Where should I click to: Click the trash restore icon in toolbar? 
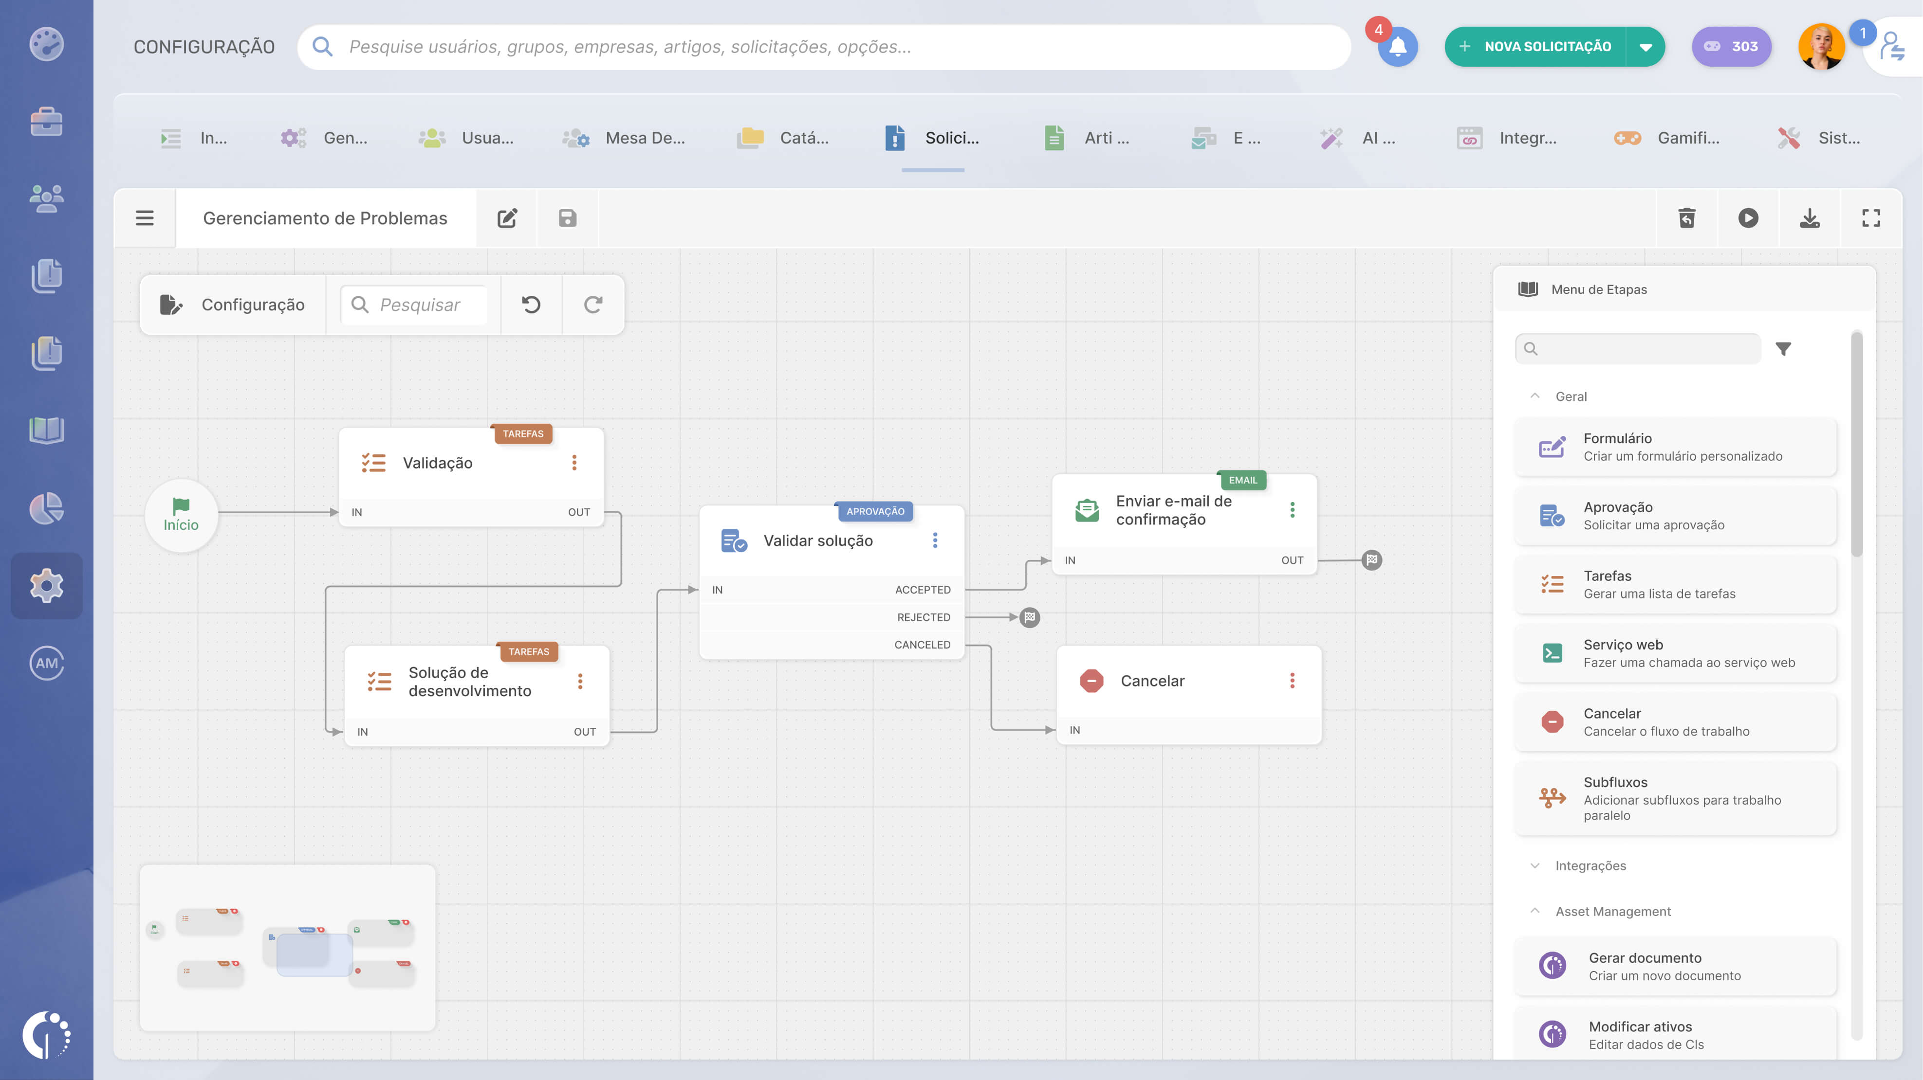tap(1686, 218)
